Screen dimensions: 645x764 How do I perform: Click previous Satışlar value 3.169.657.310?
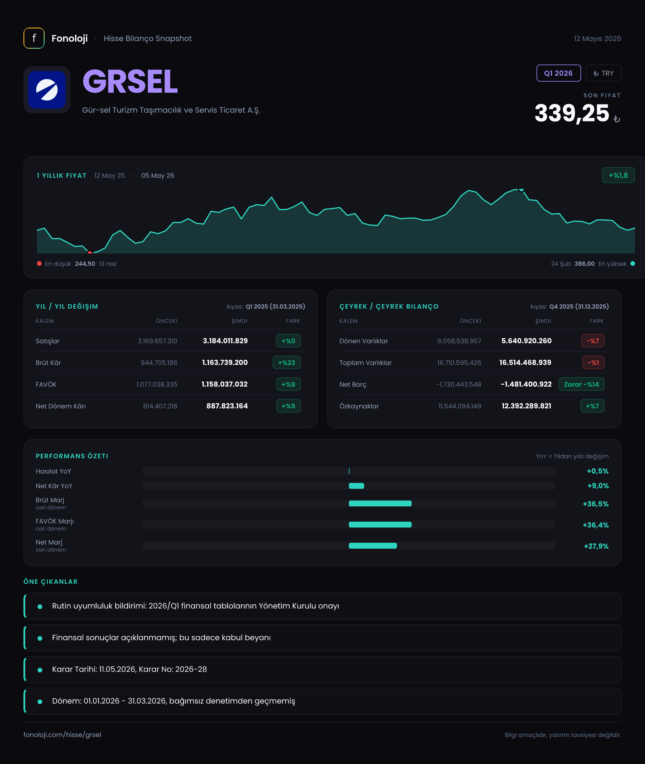158,341
